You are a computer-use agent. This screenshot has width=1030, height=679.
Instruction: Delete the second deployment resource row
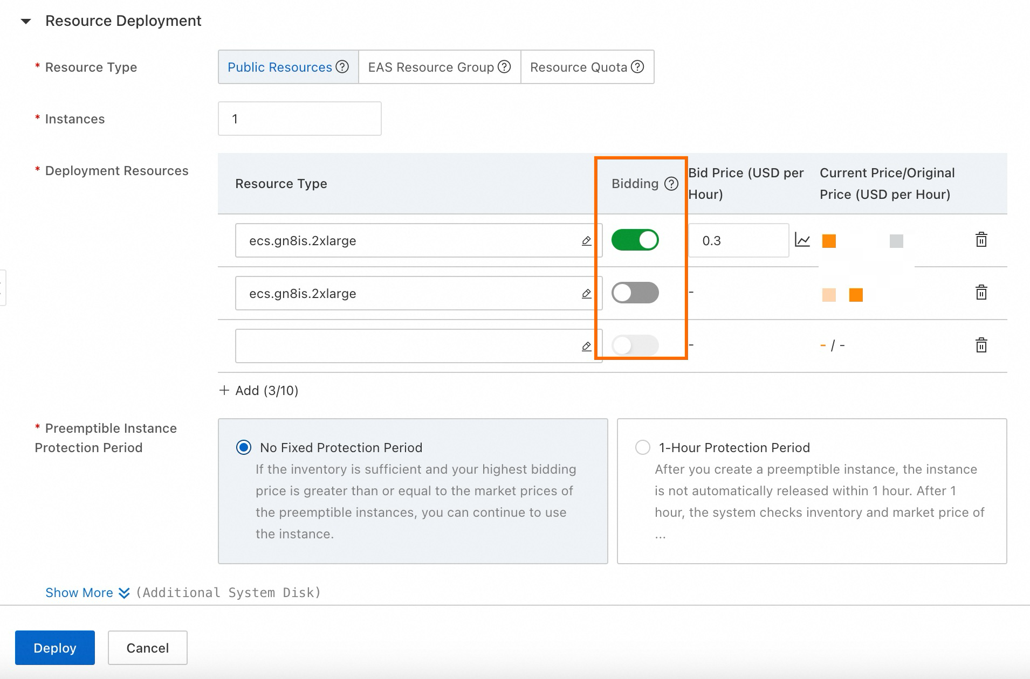pos(981,293)
